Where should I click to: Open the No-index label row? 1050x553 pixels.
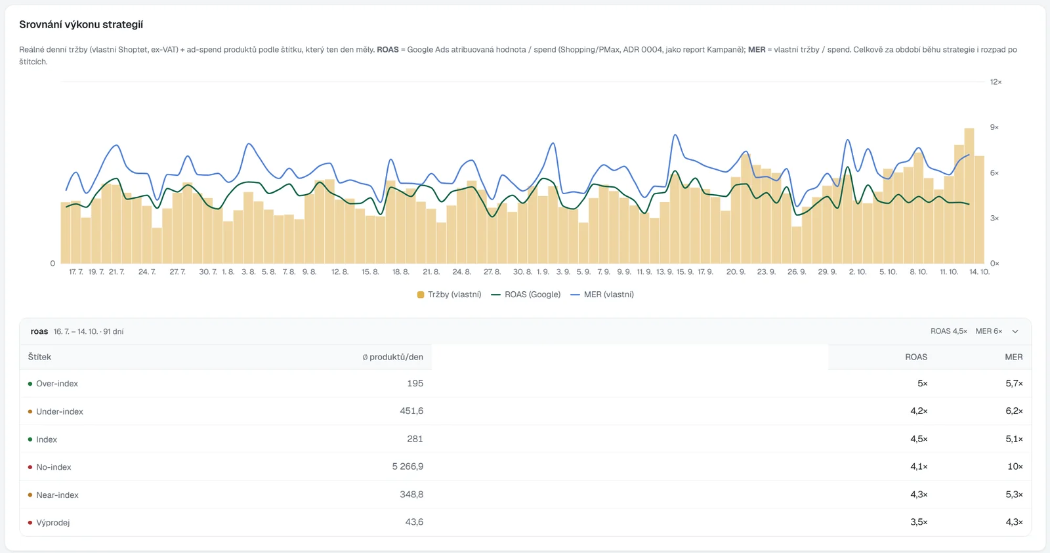(x=525, y=467)
